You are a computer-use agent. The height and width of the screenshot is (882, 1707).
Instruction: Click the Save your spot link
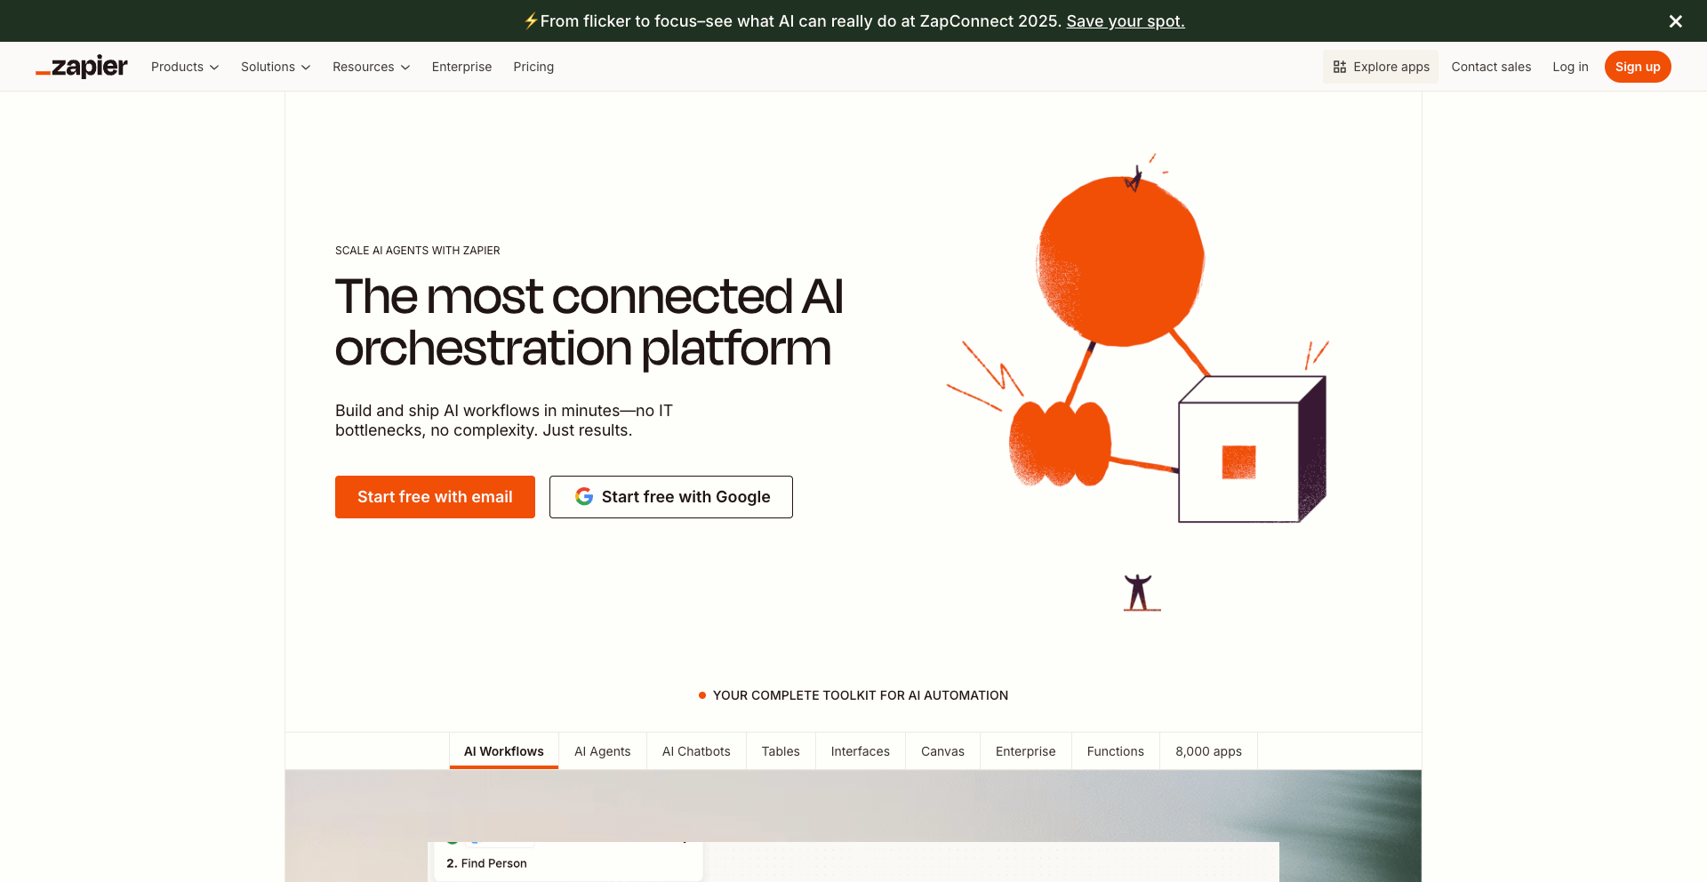point(1126,21)
